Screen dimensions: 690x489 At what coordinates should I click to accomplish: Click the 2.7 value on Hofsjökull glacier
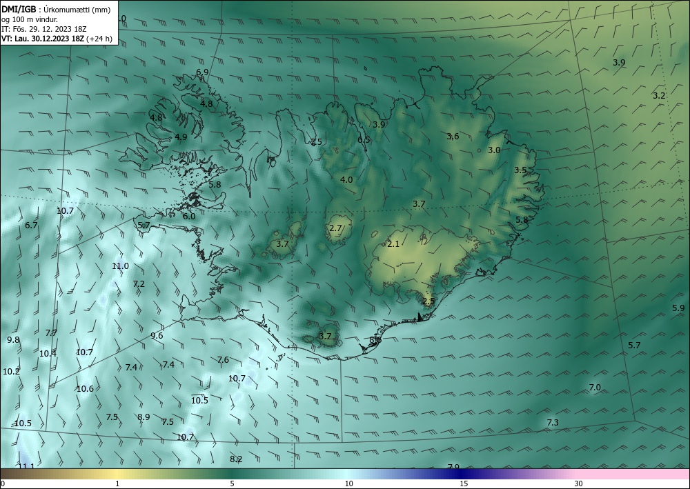point(335,228)
